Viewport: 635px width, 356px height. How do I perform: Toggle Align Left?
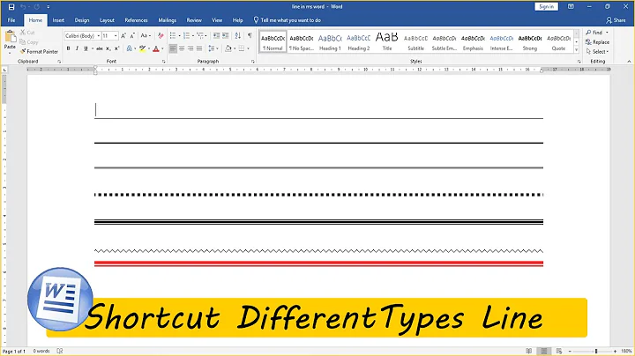point(173,48)
